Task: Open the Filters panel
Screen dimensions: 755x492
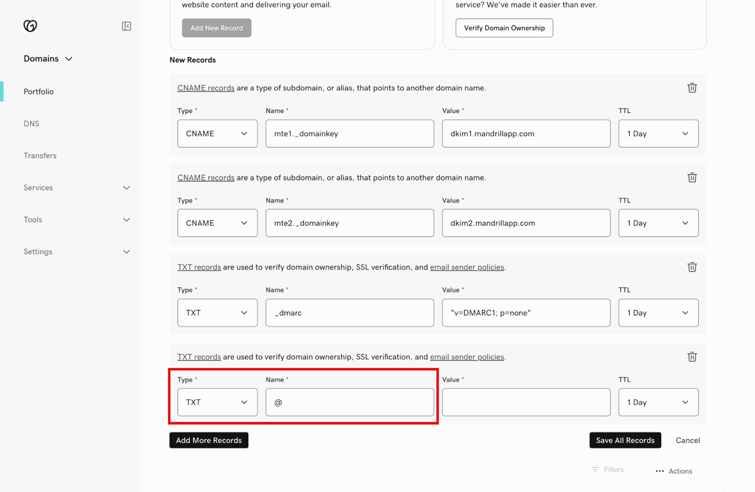Action: (x=608, y=469)
